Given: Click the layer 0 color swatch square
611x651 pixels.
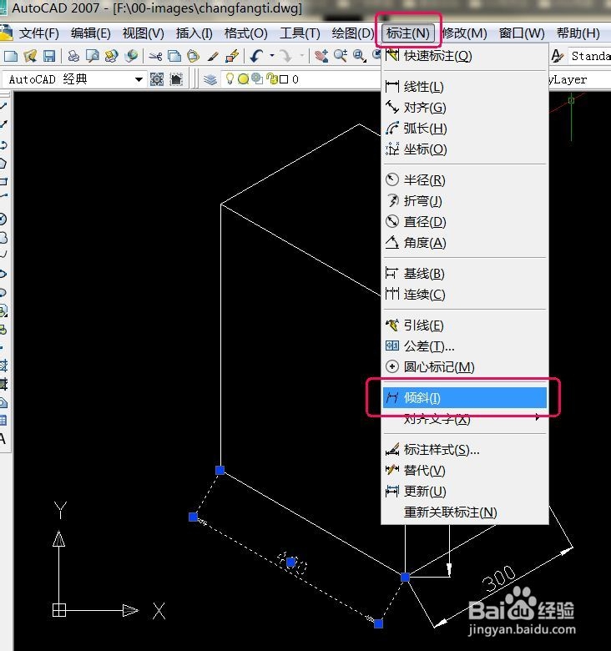Looking at the screenshot, I should click(x=284, y=79).
